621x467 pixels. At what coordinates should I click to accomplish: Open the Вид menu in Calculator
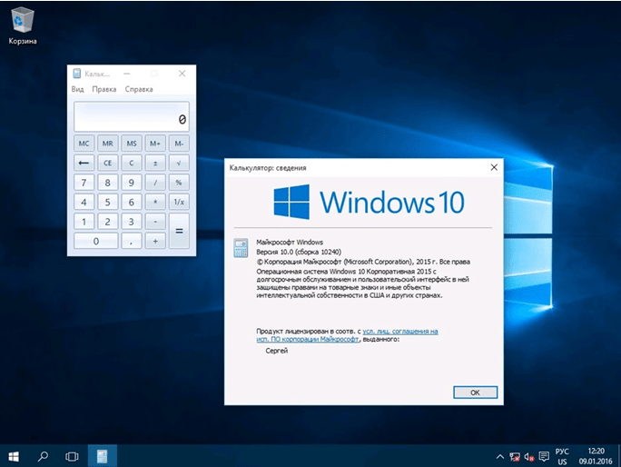(78, 89)
